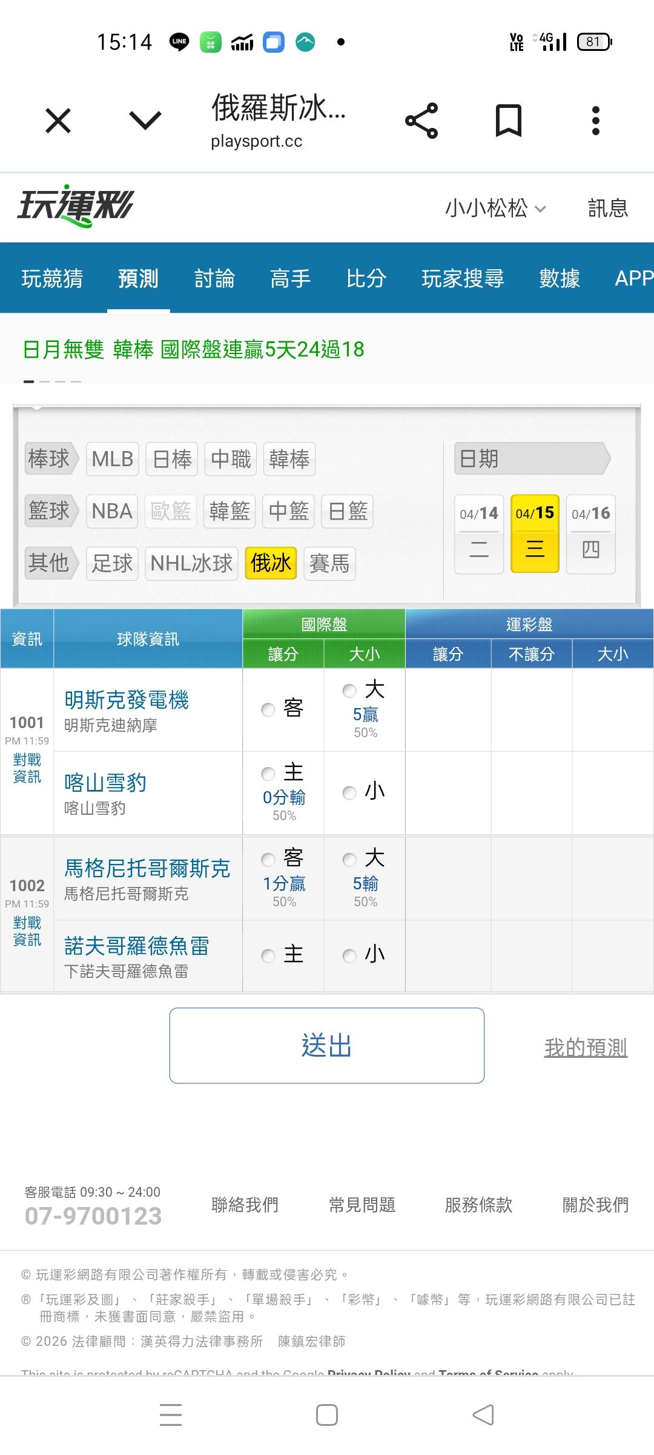Switch to 玩競猜 nav tab
Screen dimensions: 654x1455
53,278
